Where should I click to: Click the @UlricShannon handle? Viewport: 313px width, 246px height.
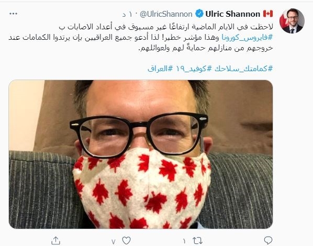pos(166,14)
